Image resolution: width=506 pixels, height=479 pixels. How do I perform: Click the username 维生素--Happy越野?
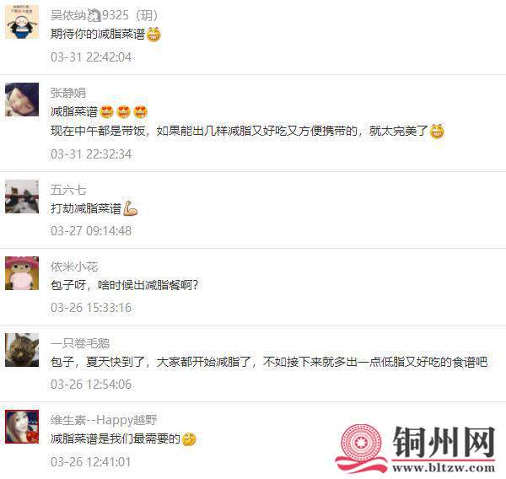pyautogui.click(x=104, y=420)
